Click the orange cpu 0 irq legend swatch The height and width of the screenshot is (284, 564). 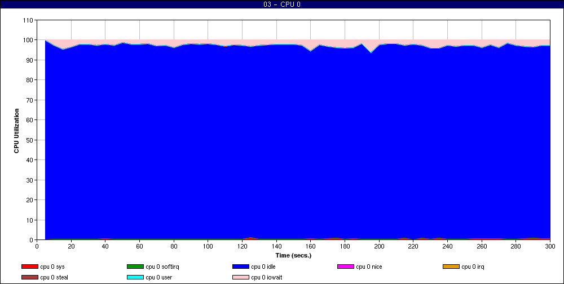(x=451, y=267)
